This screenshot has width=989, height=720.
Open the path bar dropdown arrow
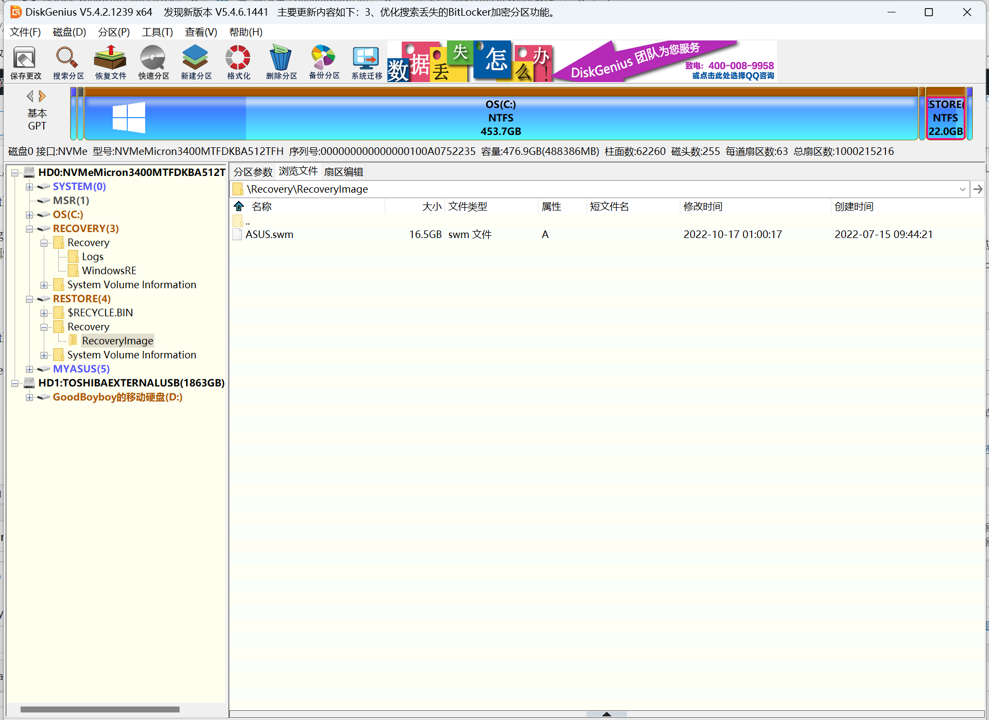963,189
